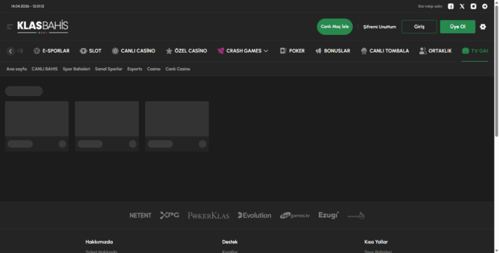The height and width of the screenshot is (253, 499).
Task: Open the CANLI BAHIS link
Action: click(x=45, y=69)
